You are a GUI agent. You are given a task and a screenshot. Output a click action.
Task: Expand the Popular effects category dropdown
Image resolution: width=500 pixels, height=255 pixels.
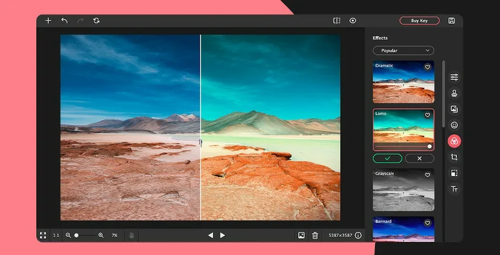[403, 50]
